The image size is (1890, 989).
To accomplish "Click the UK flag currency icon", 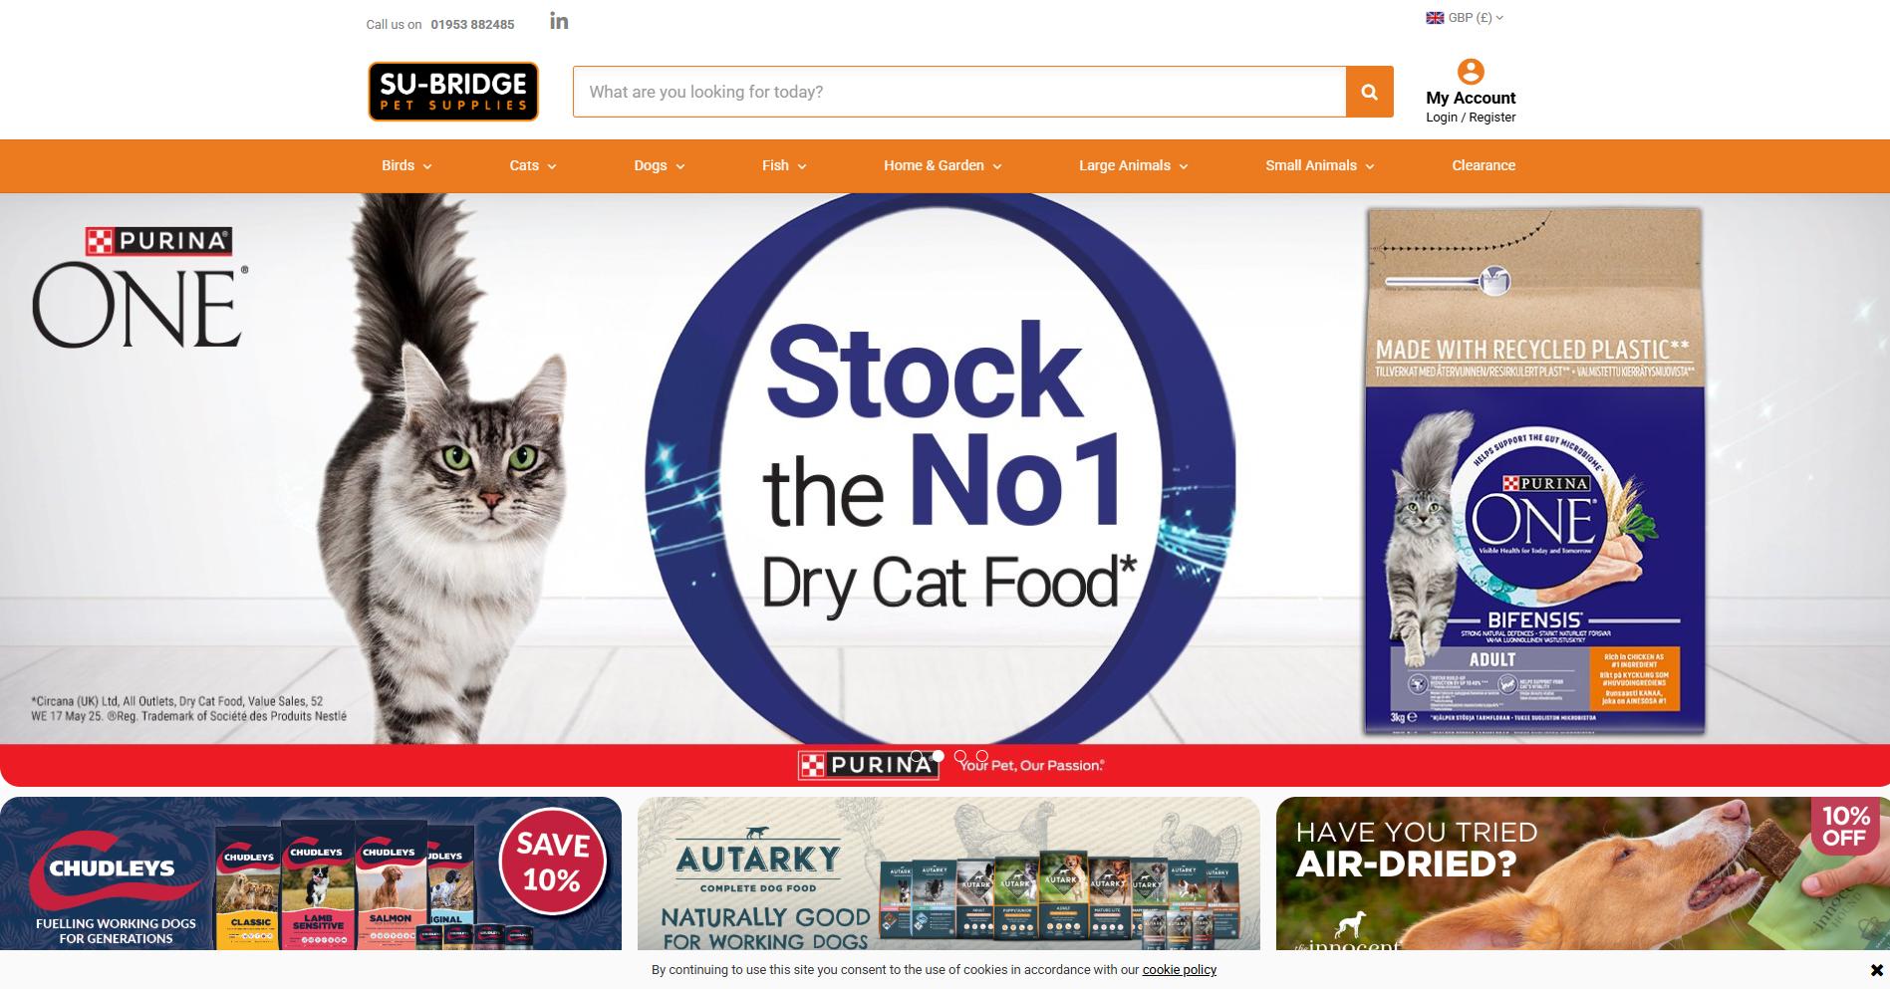I will pos(1435,18).
